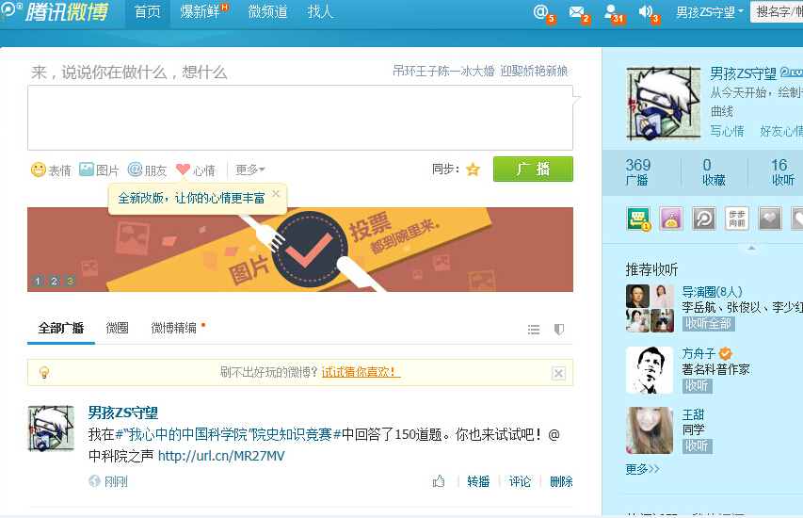
Task: Click the purple person badge icon
Action: tap(671, 219)
